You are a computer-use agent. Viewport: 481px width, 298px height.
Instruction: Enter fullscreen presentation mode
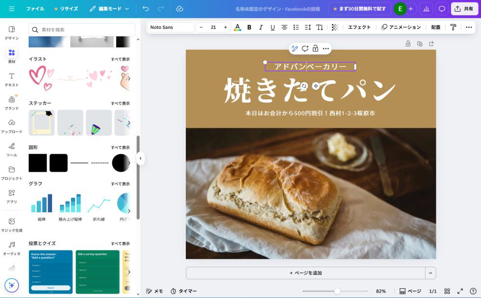pyautogui.click(x=460, y=291)
